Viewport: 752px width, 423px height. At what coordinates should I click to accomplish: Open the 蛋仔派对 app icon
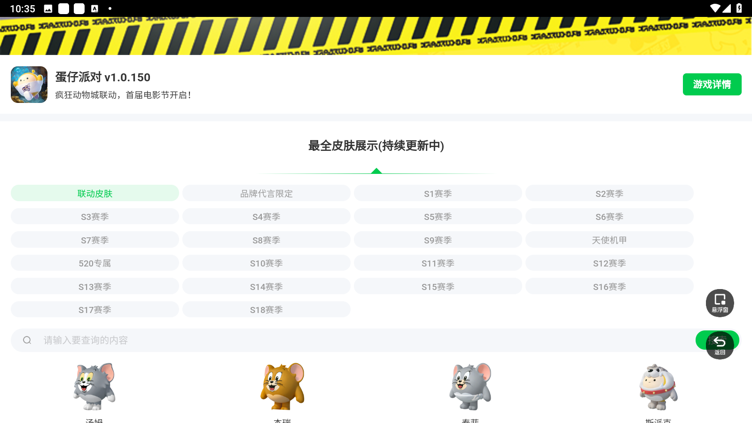tap(29, 85)
